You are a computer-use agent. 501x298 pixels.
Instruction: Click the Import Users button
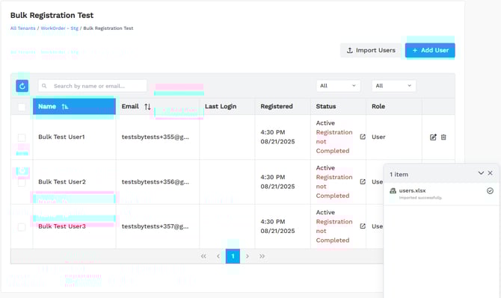pos(371,50)
